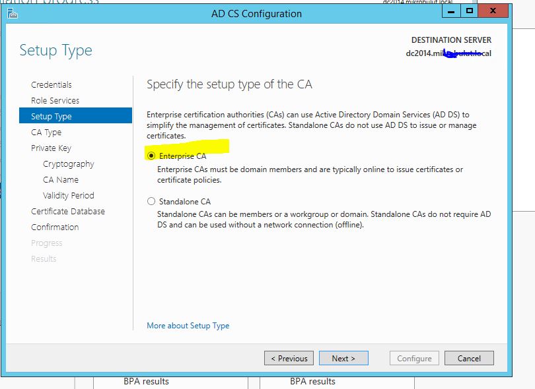Select the Setup Type step

point(75,116)
